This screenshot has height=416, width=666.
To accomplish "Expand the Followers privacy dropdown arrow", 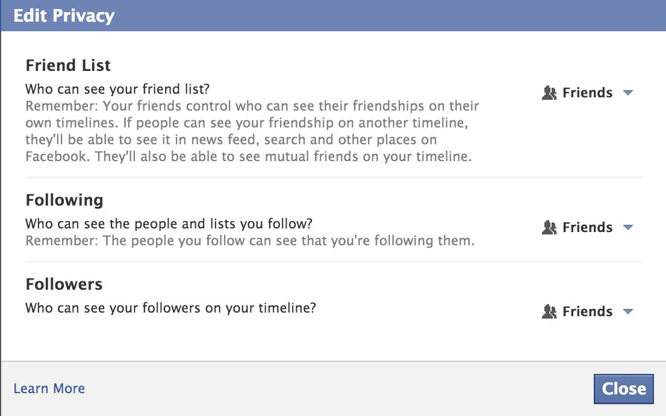I will pyautogui.click(x=628, y=311).
